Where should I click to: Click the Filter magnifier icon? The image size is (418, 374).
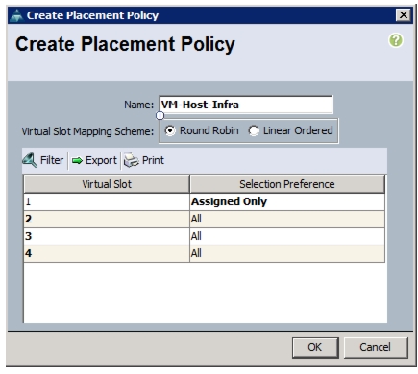30,160
